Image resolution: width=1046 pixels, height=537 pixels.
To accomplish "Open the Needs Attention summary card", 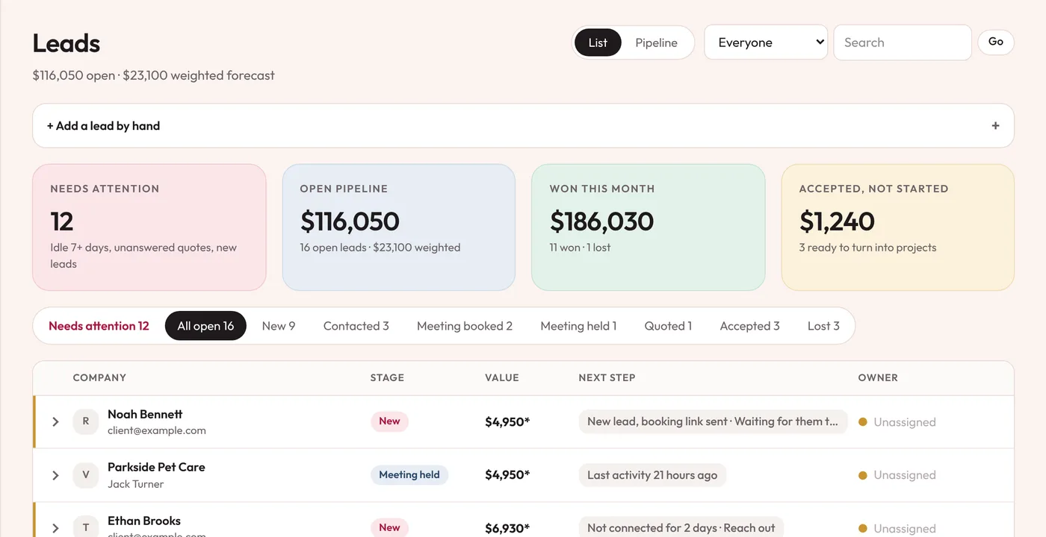I will pyautogui.click(x=149, y=227).
